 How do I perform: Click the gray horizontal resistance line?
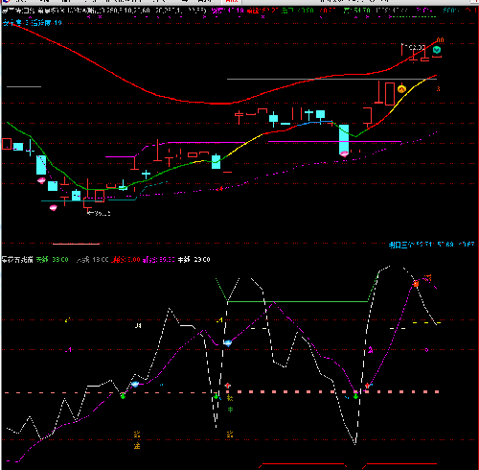click(x=331, y=79)
